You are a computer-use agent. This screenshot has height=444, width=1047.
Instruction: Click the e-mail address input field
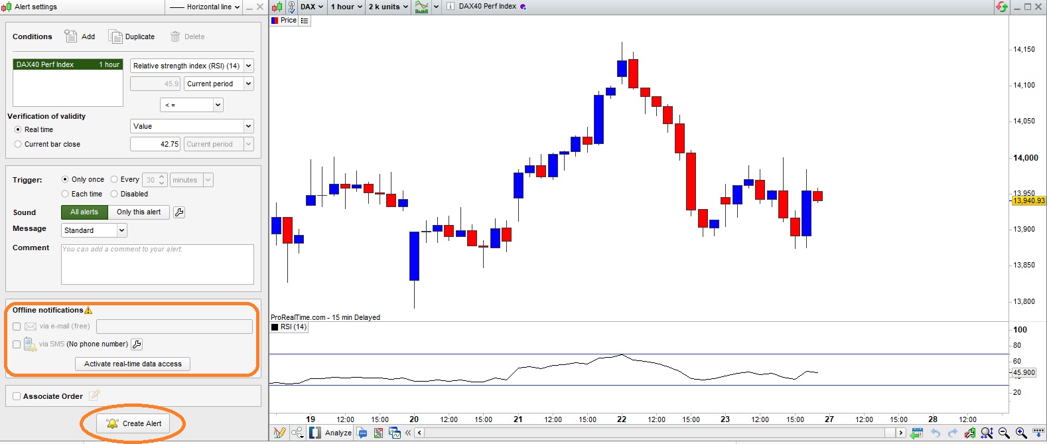click(x=174, y=327)
